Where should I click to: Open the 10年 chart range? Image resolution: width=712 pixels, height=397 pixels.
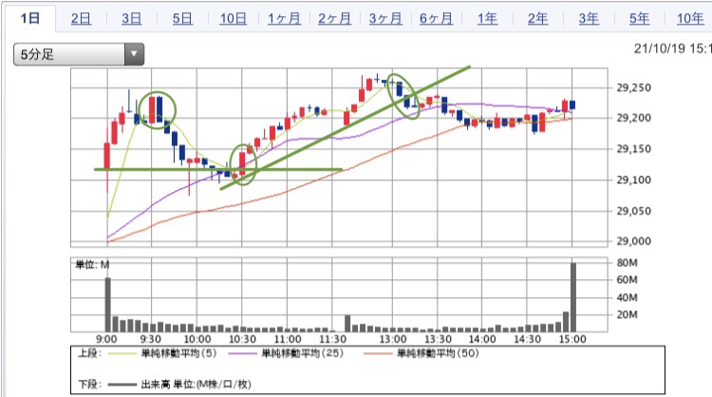pyautogui.click(x=690, y=19)
